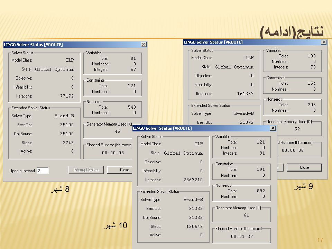The width and height of the screenshot is (332, 249).
Task: Click nonzeros total value 540
Action: [x=132, y=107]
